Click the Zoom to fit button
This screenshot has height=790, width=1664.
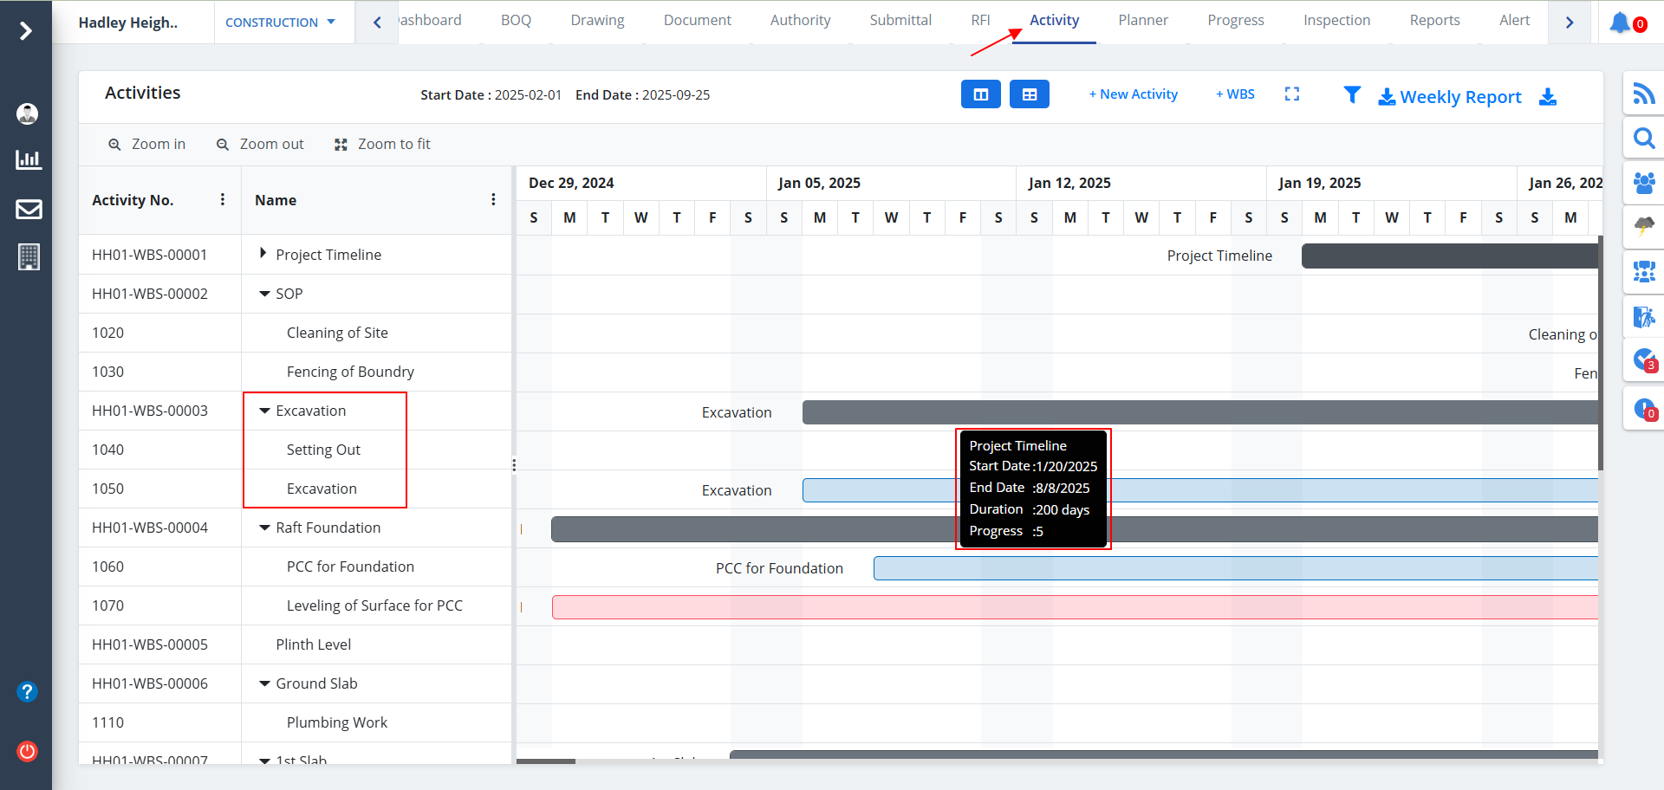pyautogui.click(x=382, y=144)
